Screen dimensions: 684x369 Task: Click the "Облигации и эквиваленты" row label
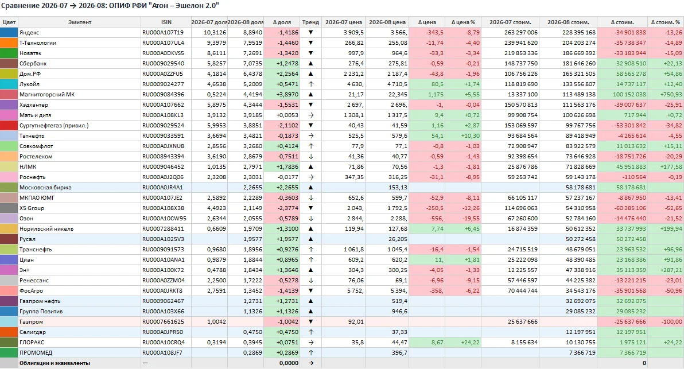tap(55, 363)
